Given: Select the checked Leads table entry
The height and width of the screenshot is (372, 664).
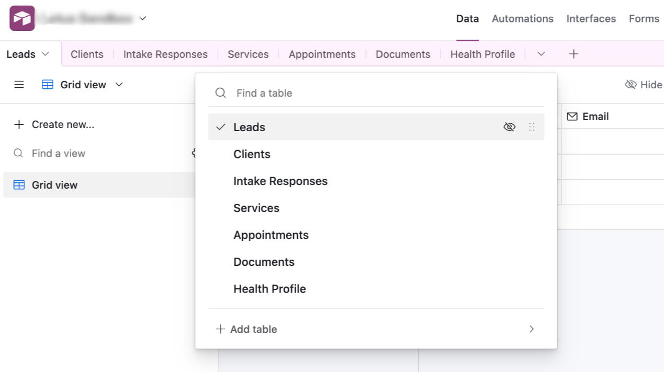Looking at the screenshot, I should pos(249,127).
